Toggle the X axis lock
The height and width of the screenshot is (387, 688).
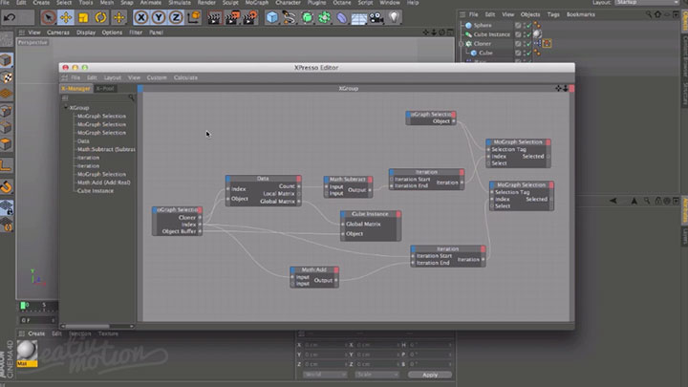coord(140,17)
